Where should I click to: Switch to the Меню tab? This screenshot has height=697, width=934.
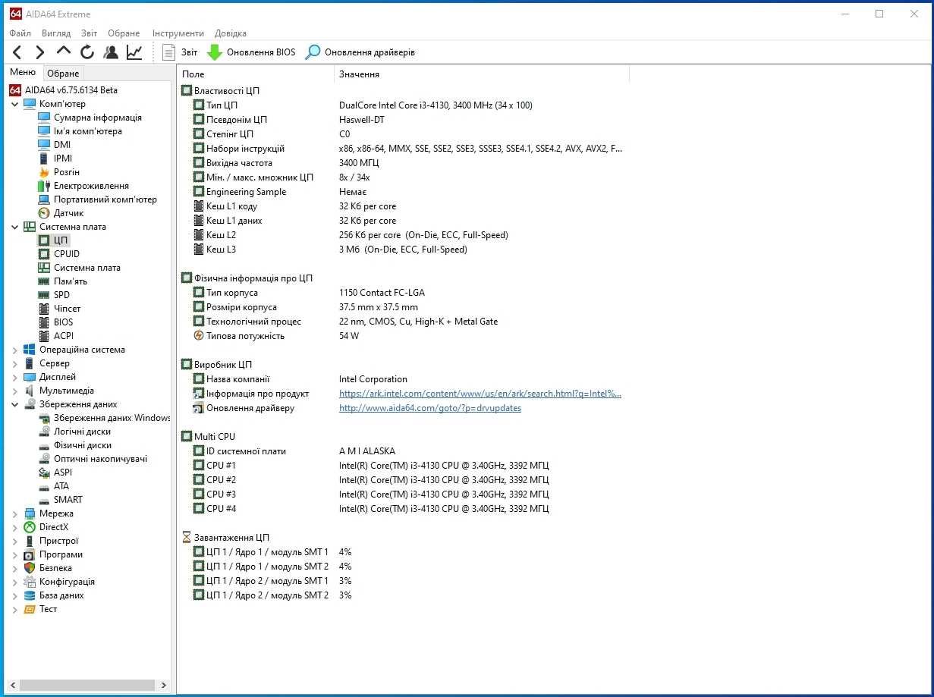[23, 72]
